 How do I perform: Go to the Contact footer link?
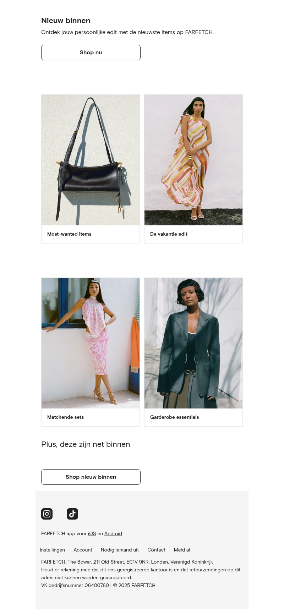click(156, 550)
